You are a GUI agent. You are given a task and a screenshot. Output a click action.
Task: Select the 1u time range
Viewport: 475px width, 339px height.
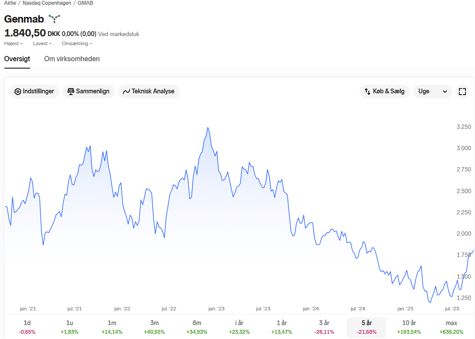69,327
